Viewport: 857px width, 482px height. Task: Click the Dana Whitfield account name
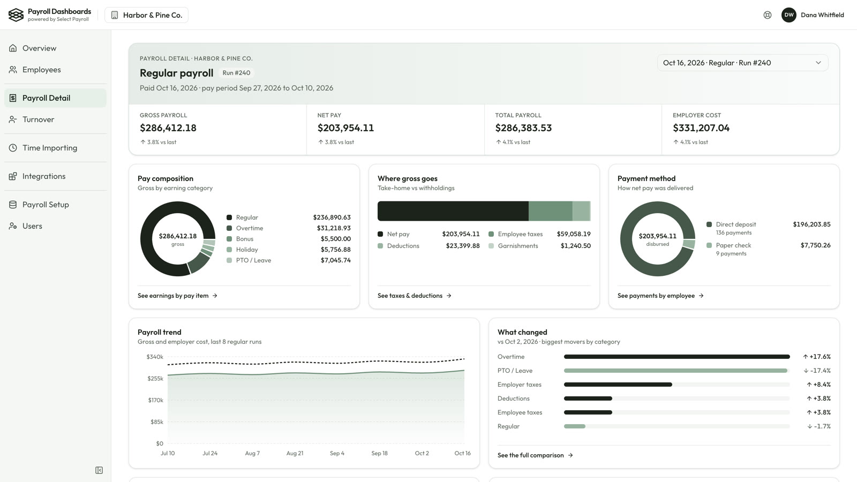point(822,15)
